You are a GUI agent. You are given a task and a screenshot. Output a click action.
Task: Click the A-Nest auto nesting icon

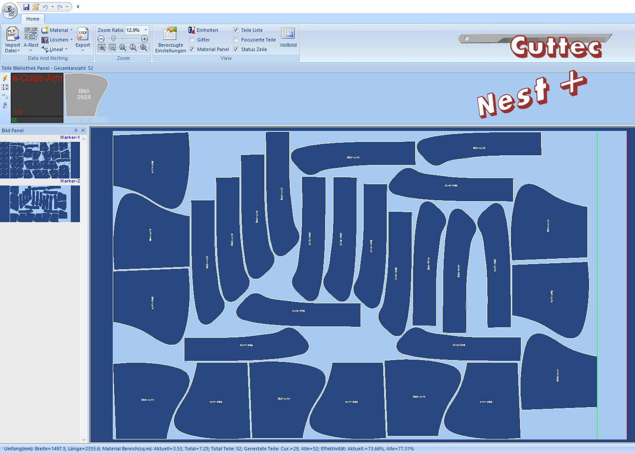click(x=31, y=34)
